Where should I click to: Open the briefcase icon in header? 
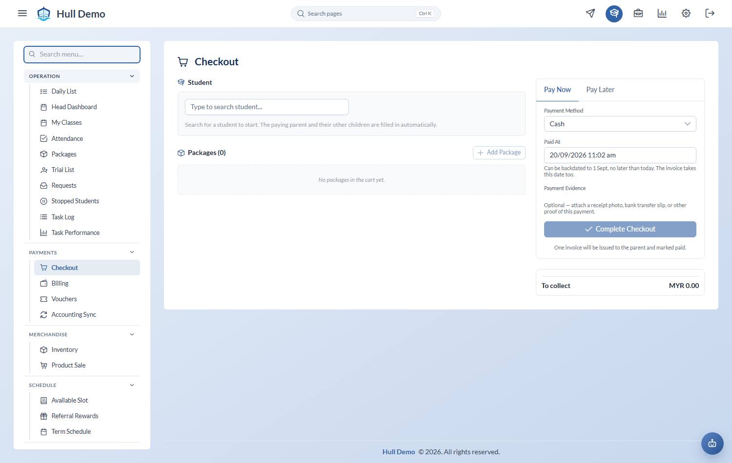(638, 13)
